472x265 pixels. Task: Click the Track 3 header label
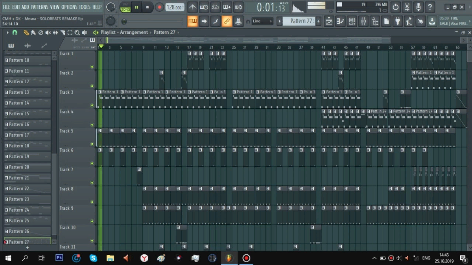(66, 92)
